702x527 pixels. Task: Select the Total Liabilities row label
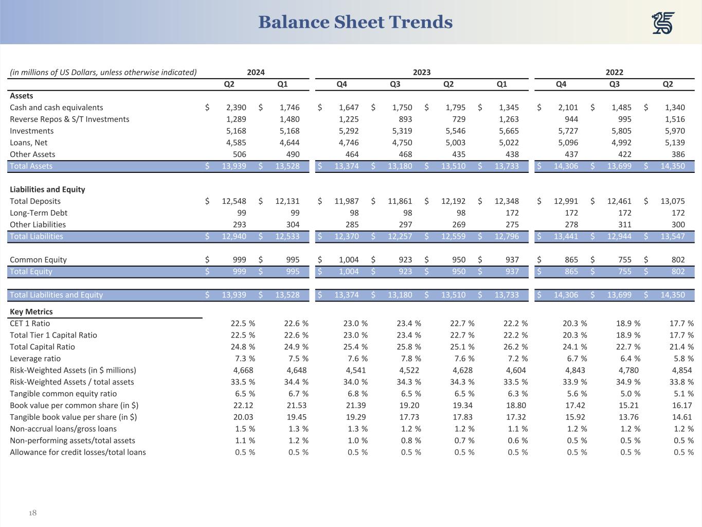[x=37, y=236]
